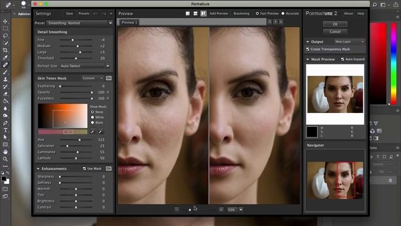Click the zoom-out button below preview
Viewport: 401px width, 226px height.
coord(177,209)
